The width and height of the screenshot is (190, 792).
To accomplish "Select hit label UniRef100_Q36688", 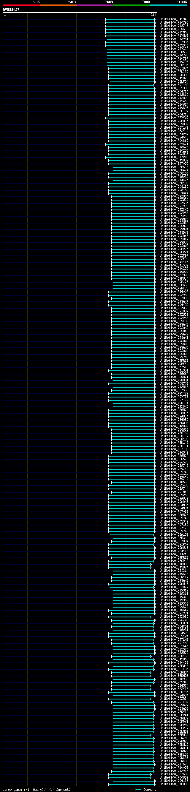I will pyautogui.click(x=174, y=429).
